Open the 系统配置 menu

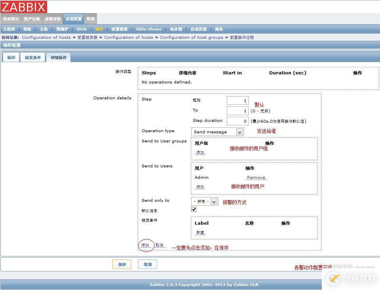73,19
